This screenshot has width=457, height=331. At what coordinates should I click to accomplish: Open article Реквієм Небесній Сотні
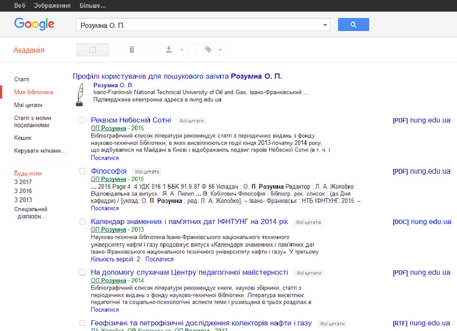(131, 120)
